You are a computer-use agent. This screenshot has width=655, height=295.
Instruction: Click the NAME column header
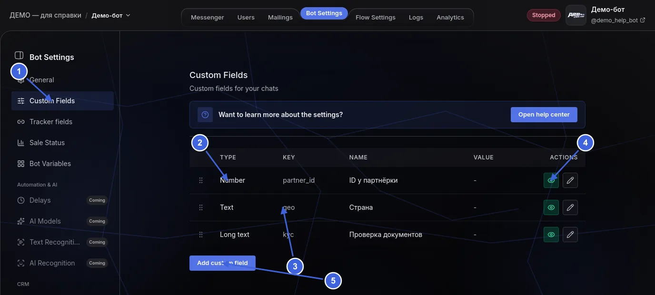pyautogui.click(x=358, y=157)
